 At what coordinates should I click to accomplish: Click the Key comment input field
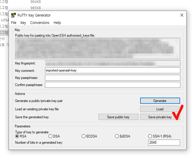coord(113,70)
